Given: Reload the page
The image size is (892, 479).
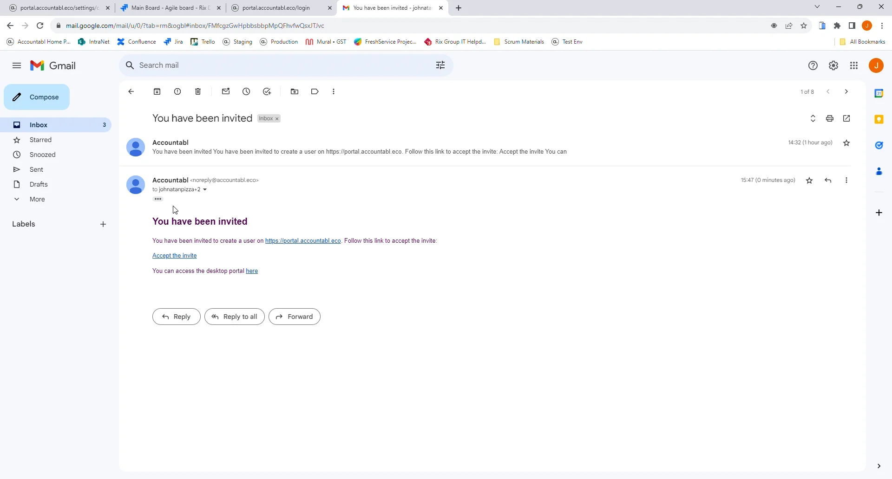Looking at the screenshot, I should click(x=40, y=26).
